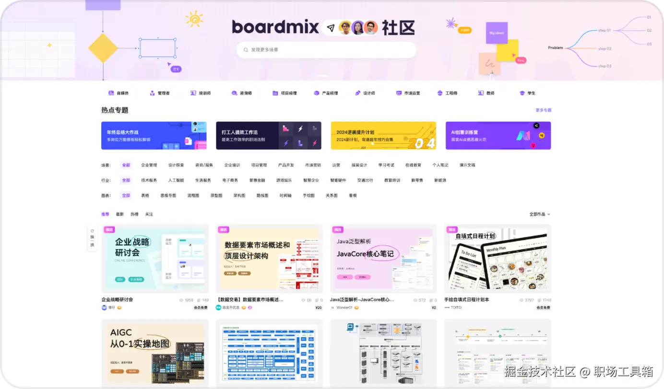Viewport: 664px width, 389px height.
Task: Open the 市场运营 chart icon
Action: 398,93
